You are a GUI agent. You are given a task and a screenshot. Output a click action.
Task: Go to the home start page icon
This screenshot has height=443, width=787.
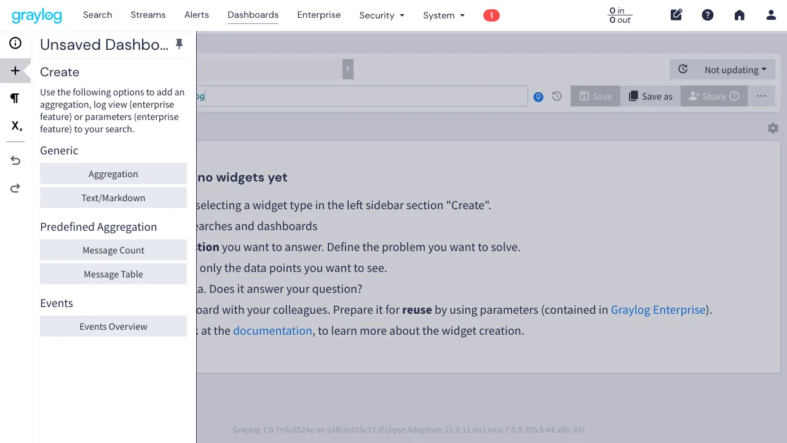(740, 15)
